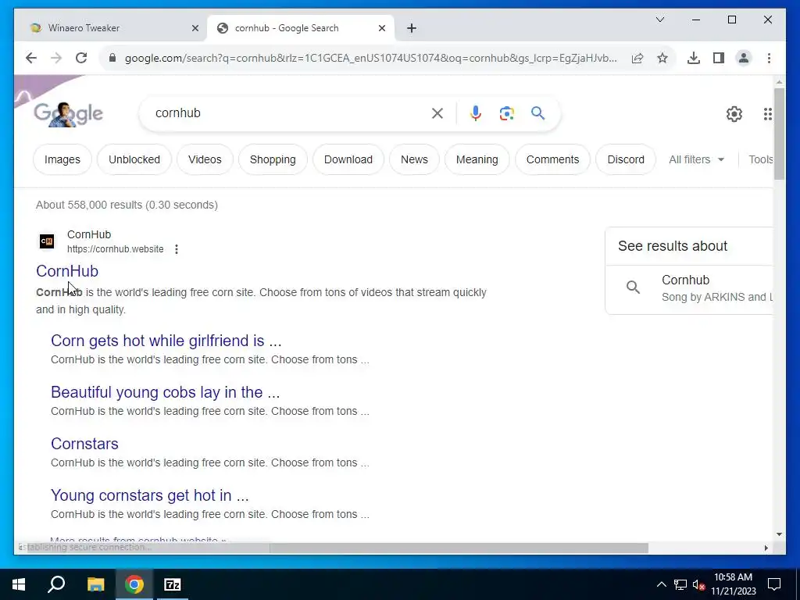800x600 pixels.
Task: Click the lock icon in the address bar
Action: [112, 58]
